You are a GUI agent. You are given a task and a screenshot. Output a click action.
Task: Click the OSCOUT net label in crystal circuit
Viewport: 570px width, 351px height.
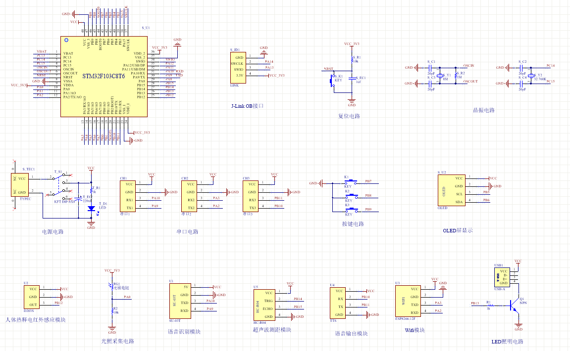point(470,81)
